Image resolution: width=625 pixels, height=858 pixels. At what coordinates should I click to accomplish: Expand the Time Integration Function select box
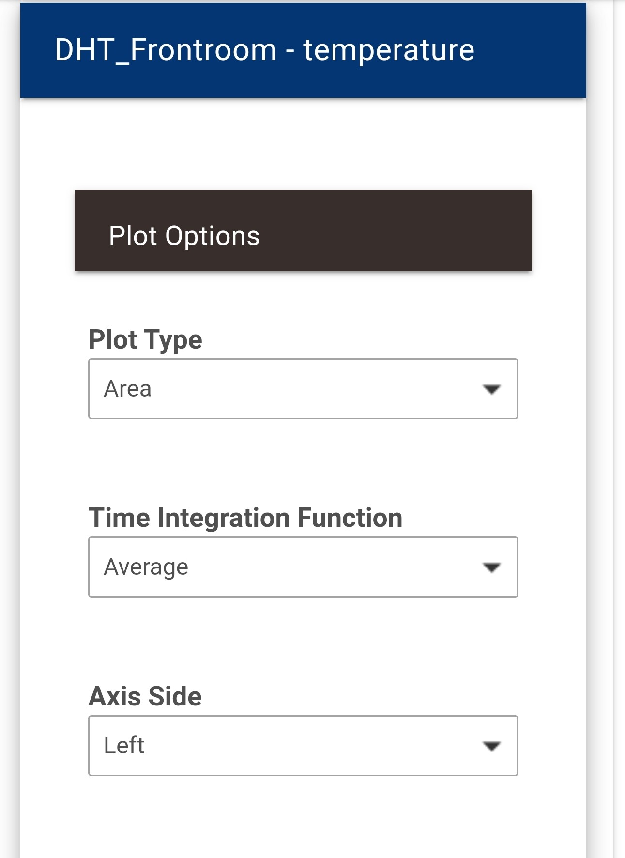click(x=303, y=567)
